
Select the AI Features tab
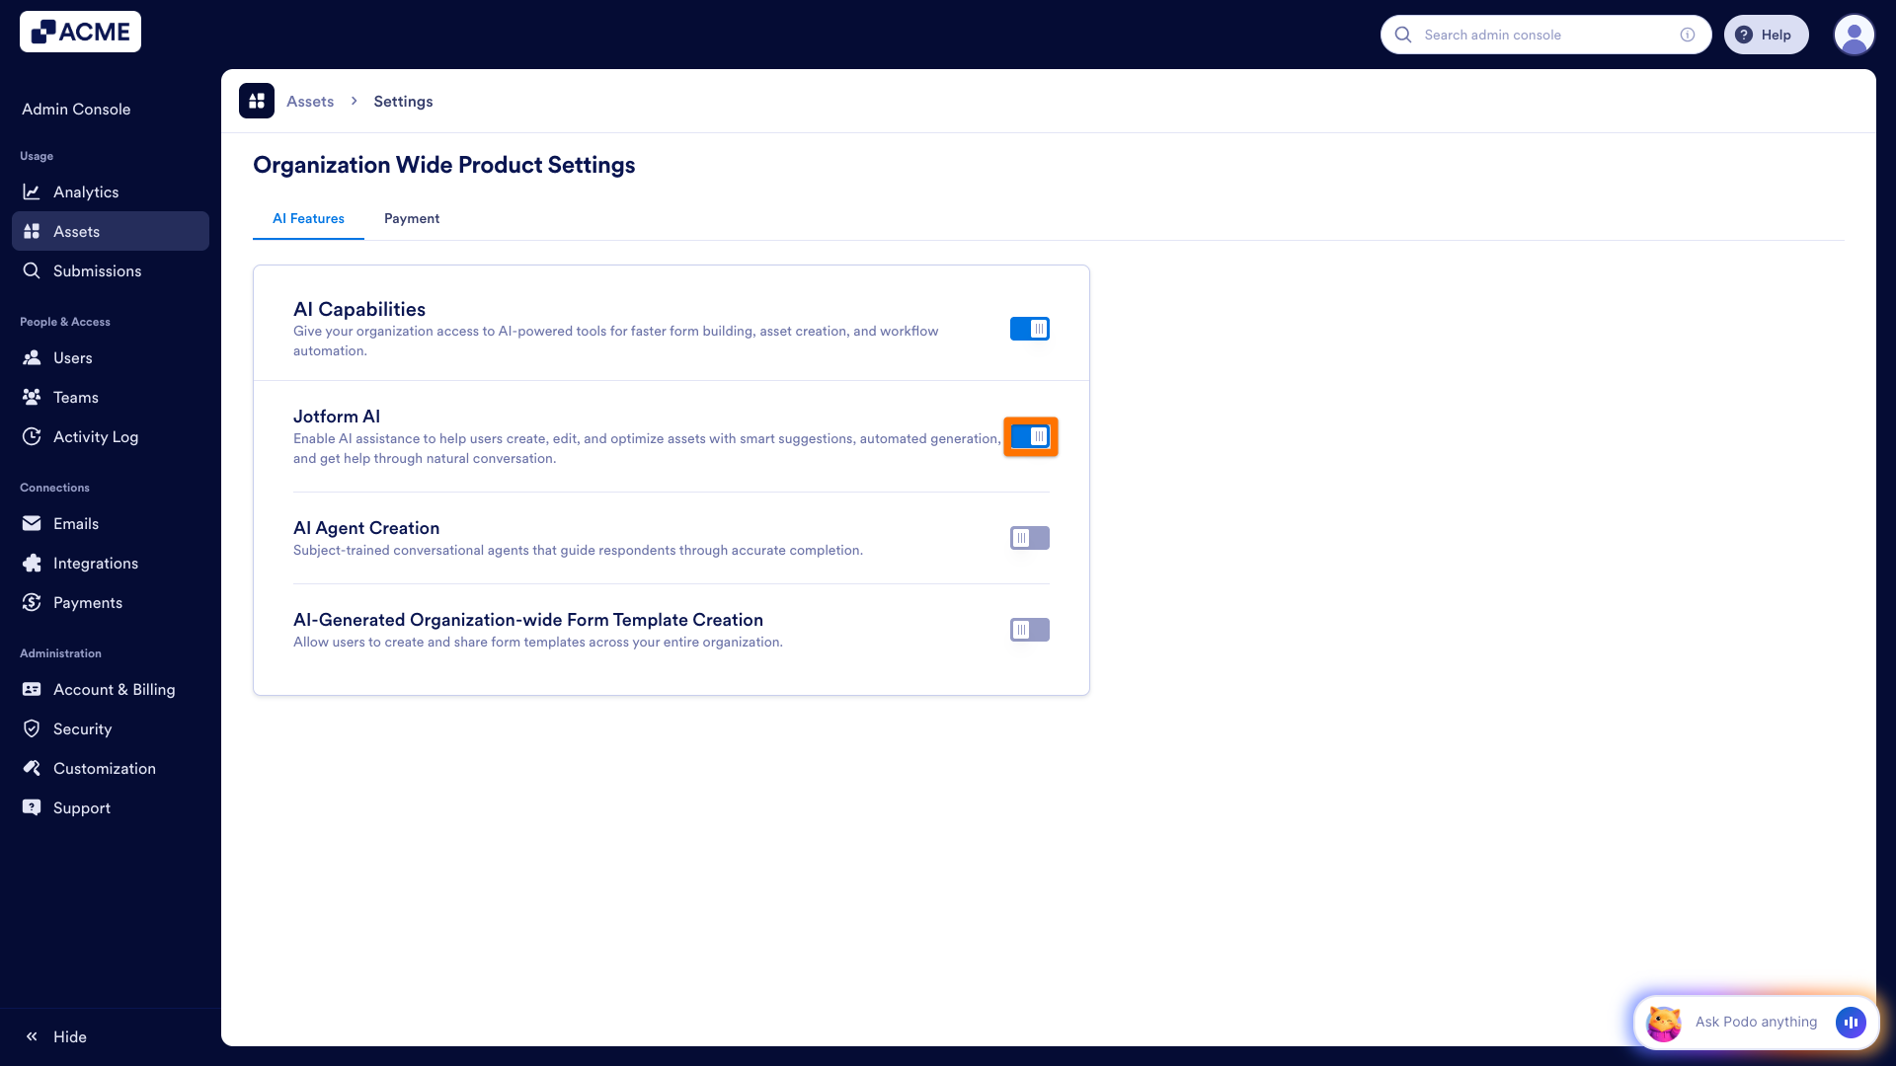tap(307, 218)
